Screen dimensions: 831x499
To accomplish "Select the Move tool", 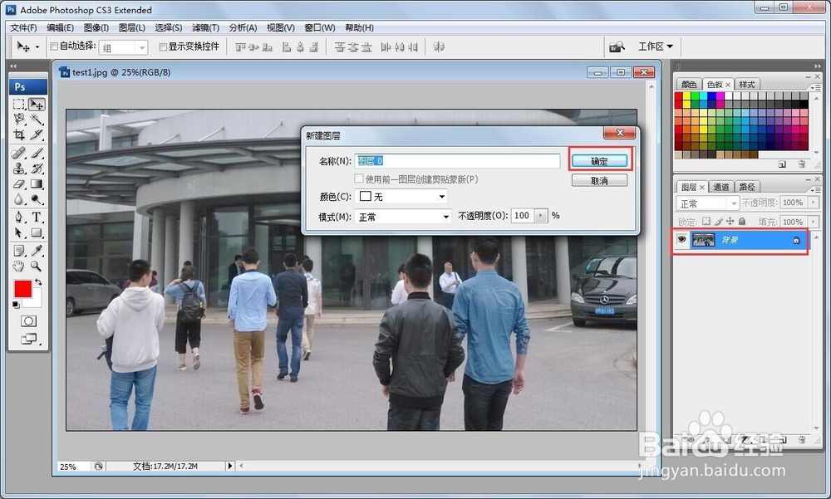I will click(36, 104).
